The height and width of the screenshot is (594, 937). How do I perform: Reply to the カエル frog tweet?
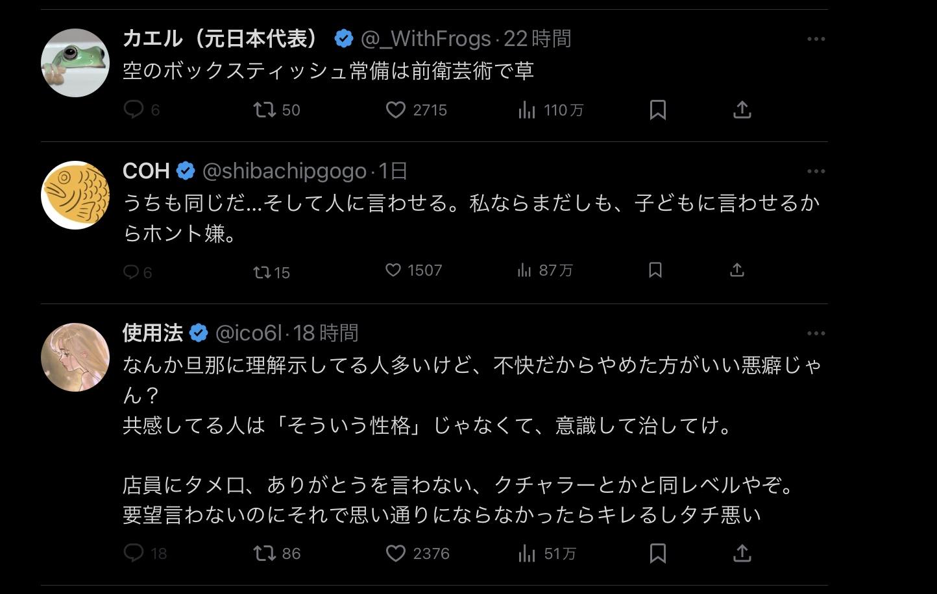coord(134,110)
